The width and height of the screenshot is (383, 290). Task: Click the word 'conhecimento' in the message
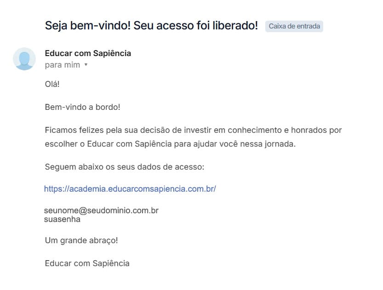[252, 130]
